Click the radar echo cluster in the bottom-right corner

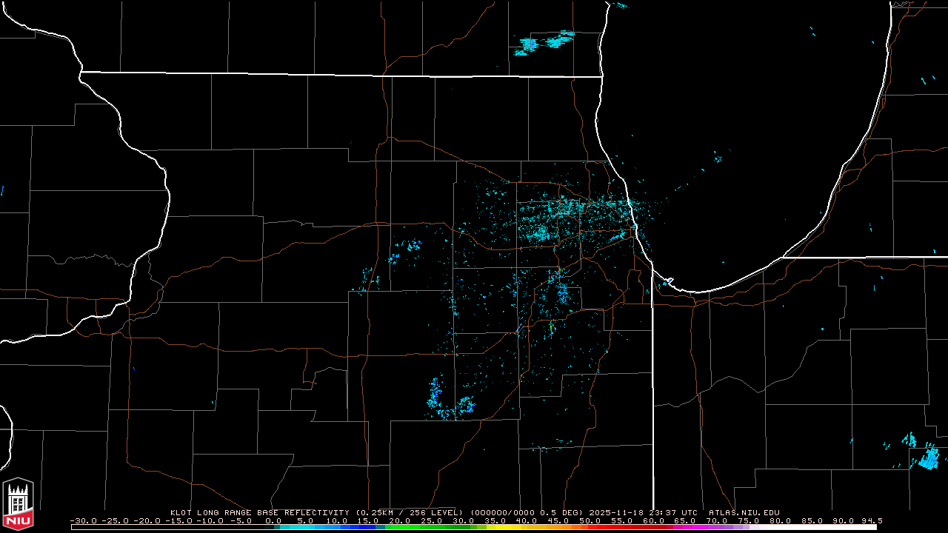pos(926,456)
